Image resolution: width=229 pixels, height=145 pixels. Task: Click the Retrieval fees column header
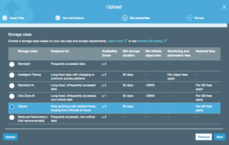click(205, 51)
